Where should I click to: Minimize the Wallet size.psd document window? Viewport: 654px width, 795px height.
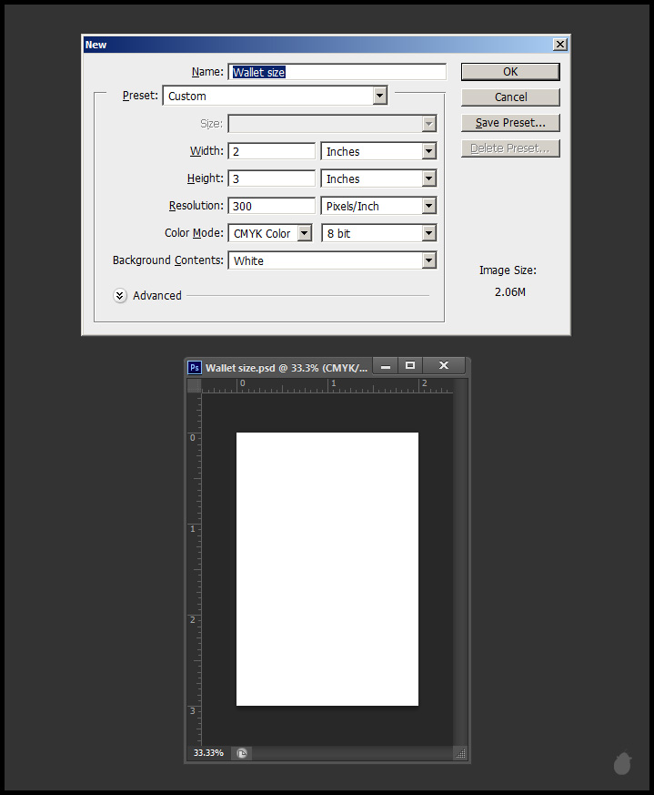pyautogui.click(x=386, y=366)
